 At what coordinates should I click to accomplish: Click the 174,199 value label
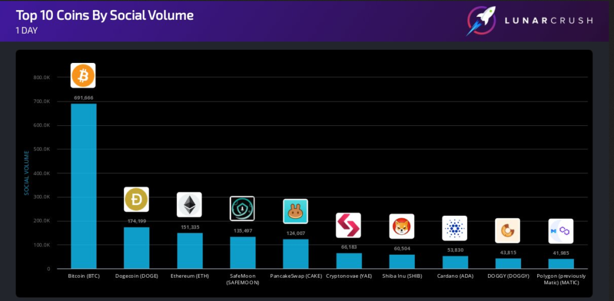[x=137, y=221]
